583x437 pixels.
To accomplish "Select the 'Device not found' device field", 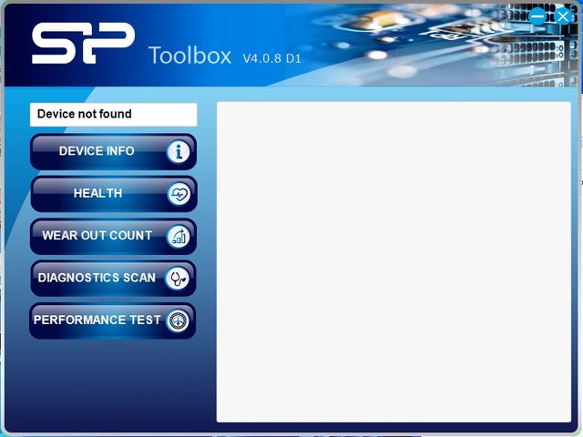I will [x=113, y=115].
